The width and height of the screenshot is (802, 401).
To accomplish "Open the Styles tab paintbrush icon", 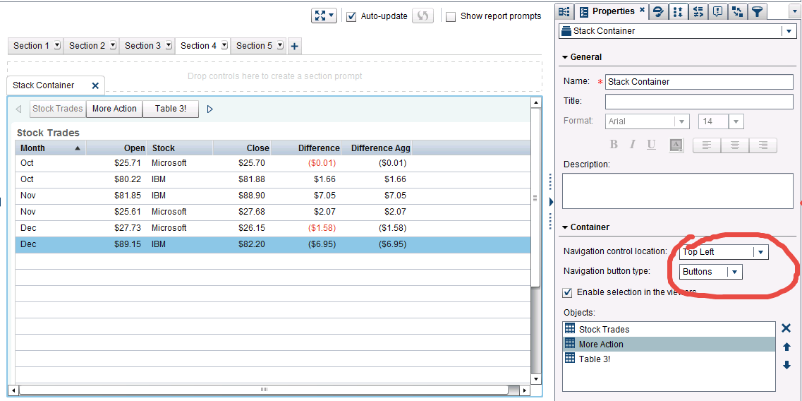I will pyautogui.click(x=658, y=11).
